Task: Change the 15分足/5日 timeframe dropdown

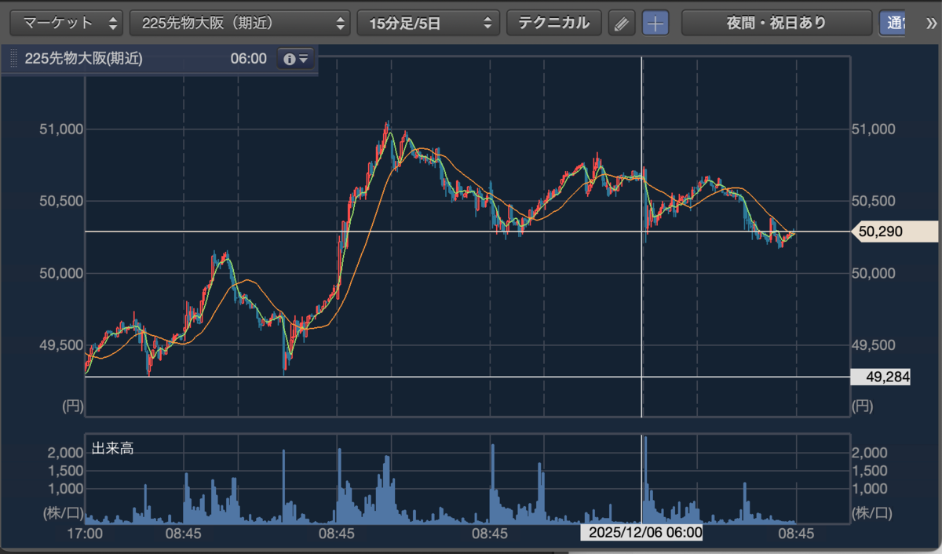Action: click(429, 23)
